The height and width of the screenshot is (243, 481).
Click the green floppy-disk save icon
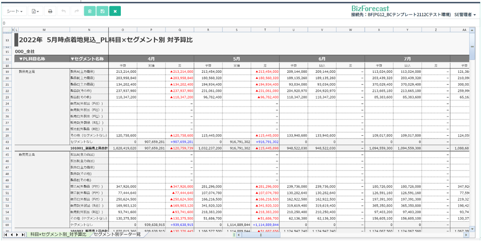[102, 11]
